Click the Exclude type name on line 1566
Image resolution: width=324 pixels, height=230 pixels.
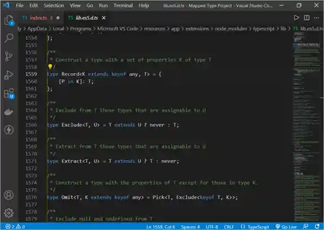pyautogui.click(x=72, y=125)
